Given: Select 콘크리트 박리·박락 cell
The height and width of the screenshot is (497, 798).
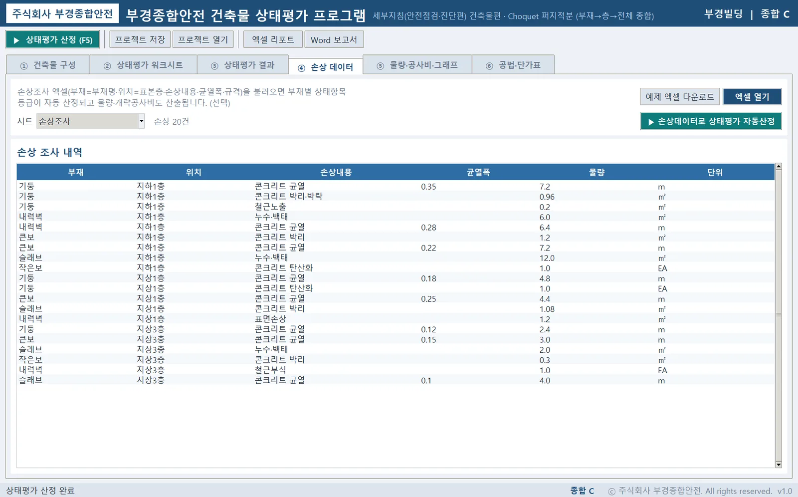Looking at the screenshot, I should tap(289, 197).
